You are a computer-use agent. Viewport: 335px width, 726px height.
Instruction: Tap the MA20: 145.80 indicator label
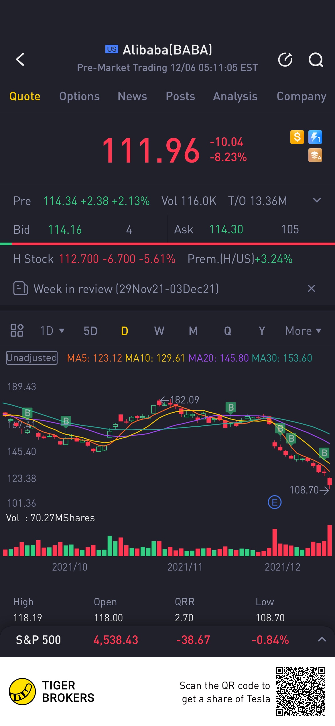click(x=219, y=358)
